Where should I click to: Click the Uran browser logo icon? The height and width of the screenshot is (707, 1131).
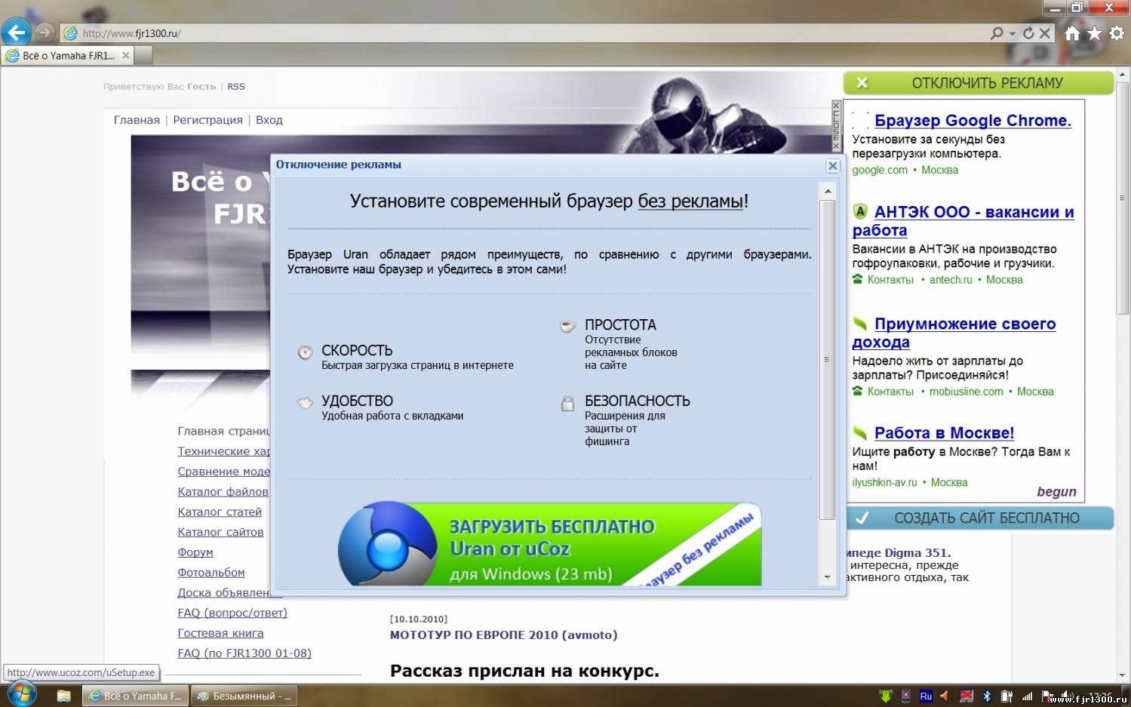click(x=388, y=545)
